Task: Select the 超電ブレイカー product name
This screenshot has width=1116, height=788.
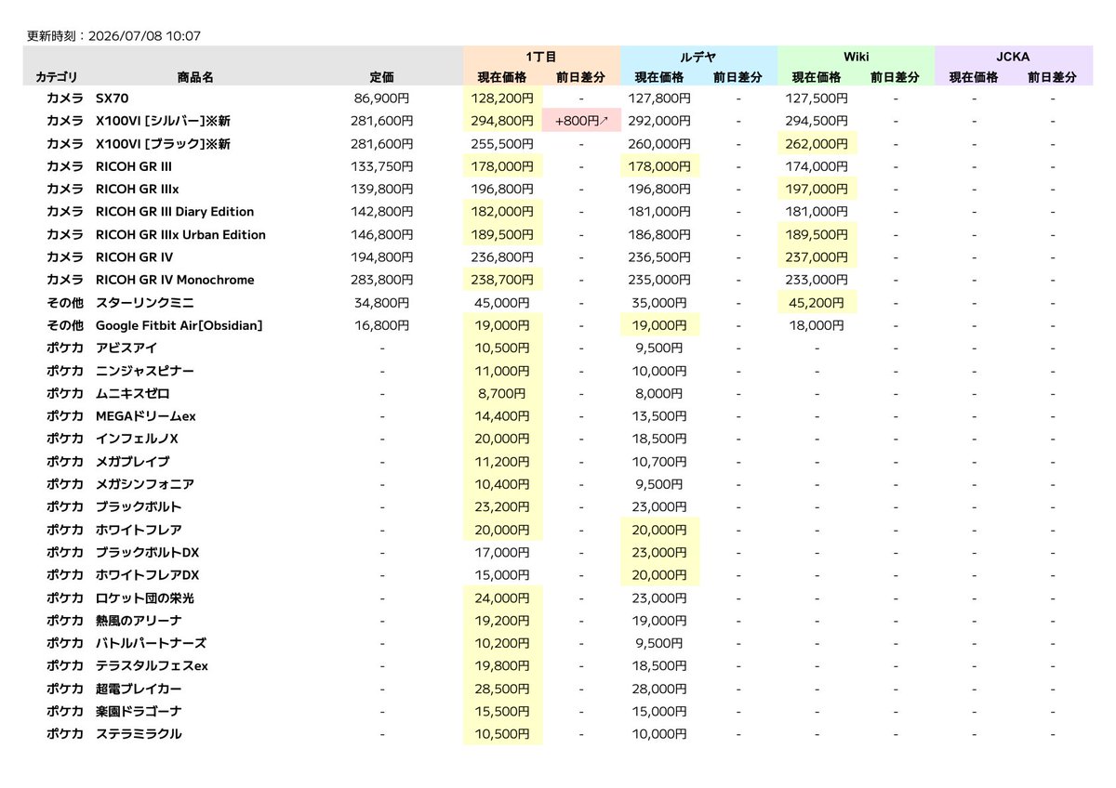Action: click(139, 689)
